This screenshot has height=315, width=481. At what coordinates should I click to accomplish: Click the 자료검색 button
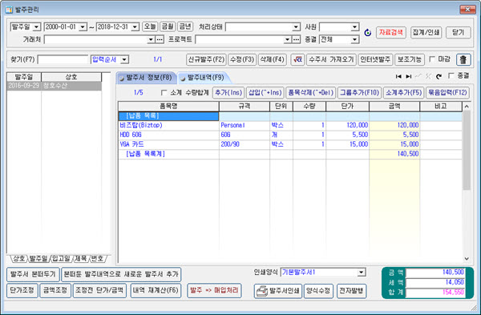391,32
